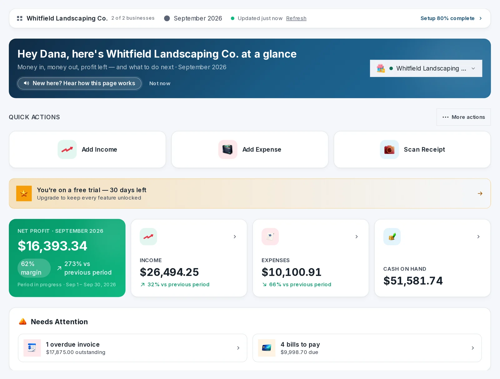
Task: Expand the Expenses card chevron
Action: (357, 237)
